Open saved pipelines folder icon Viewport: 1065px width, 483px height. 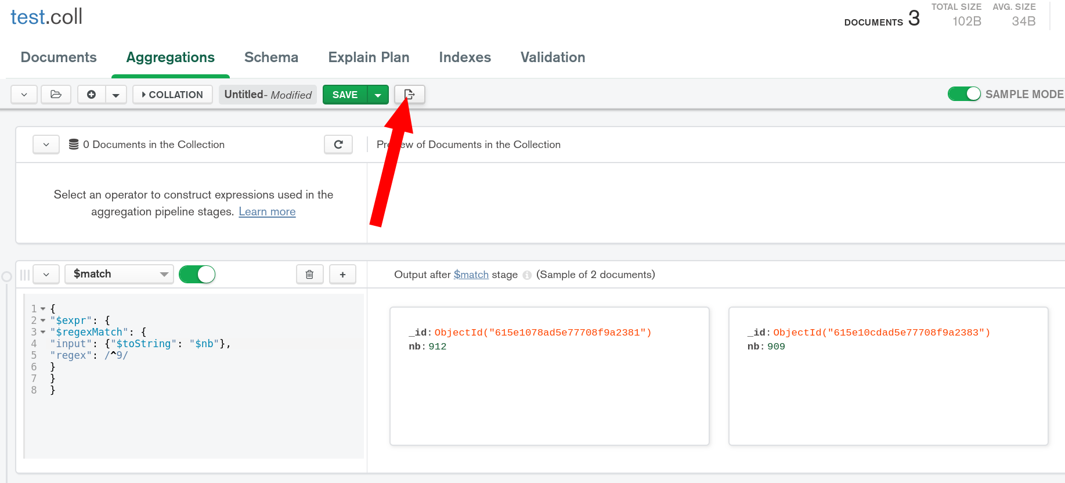pos(56,95)
